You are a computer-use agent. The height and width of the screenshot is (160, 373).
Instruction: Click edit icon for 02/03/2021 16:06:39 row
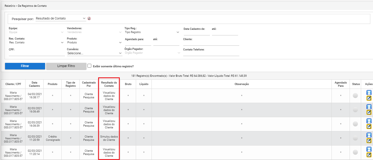coord(369,127)
